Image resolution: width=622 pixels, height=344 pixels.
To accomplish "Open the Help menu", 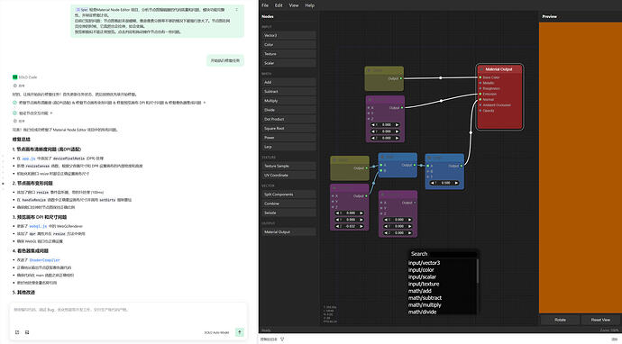I will pos(309,5).
